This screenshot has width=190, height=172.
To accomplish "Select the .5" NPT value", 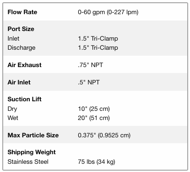I will coord(89,82).
